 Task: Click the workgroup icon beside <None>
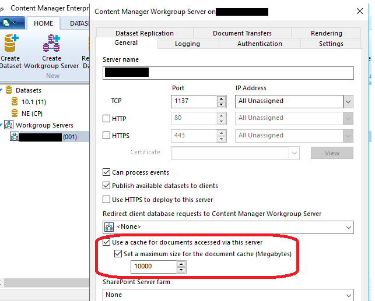coord(109,227)
